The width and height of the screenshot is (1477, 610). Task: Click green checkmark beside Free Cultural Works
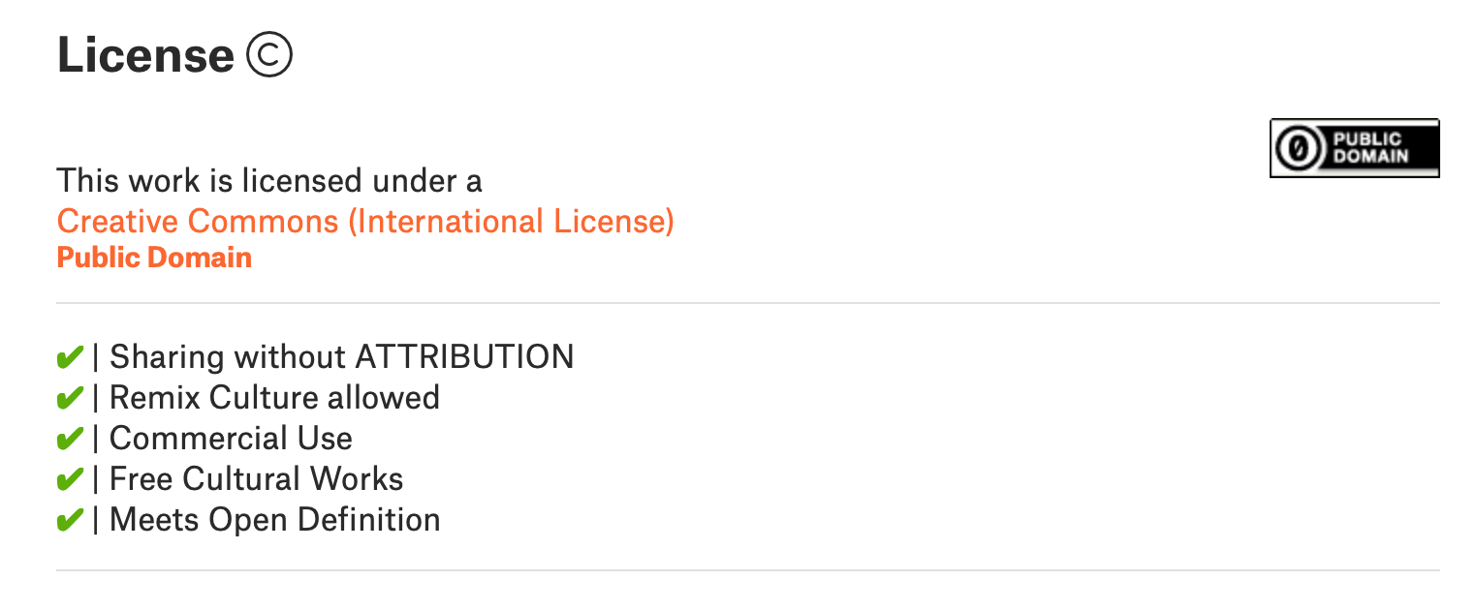69,480
